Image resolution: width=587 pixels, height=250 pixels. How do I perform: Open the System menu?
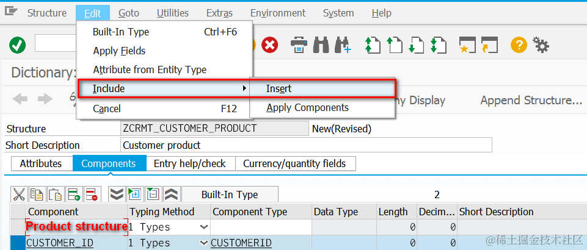pyautogui.click(x=338, y=13)
